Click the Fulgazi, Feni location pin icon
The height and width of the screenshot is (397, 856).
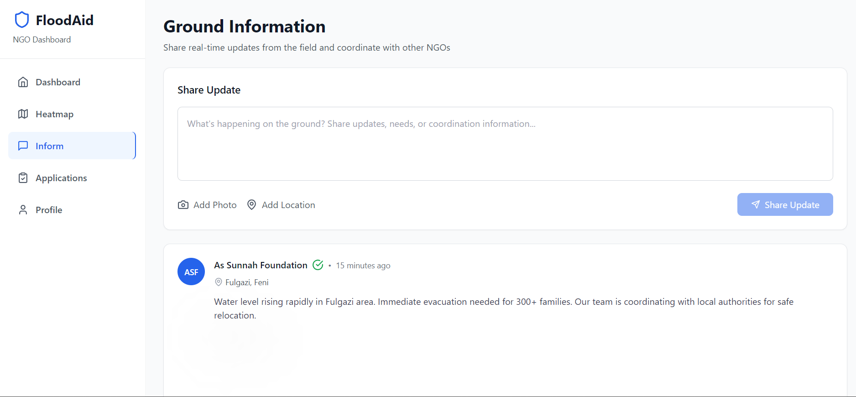219,282
